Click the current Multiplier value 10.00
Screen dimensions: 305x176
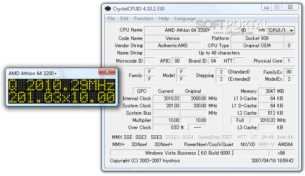pyautogui.click(x=166, y=120)
